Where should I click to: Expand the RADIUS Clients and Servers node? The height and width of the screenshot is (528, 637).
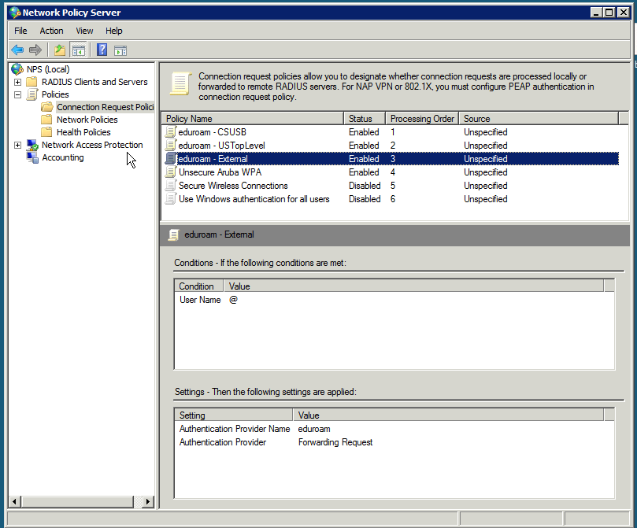tap(17, 82)
